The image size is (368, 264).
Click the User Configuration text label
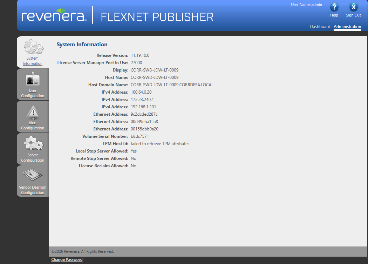tap(33, 93)
